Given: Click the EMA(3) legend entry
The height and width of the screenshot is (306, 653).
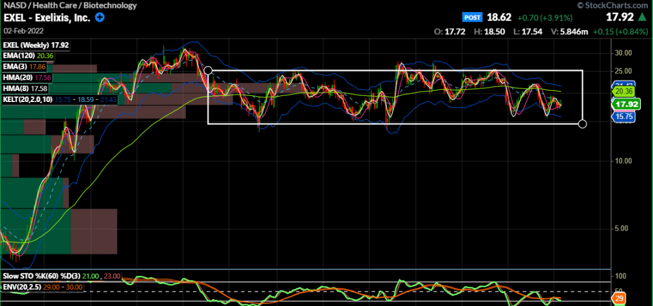Looking at the screenshot, I should 25,66.
